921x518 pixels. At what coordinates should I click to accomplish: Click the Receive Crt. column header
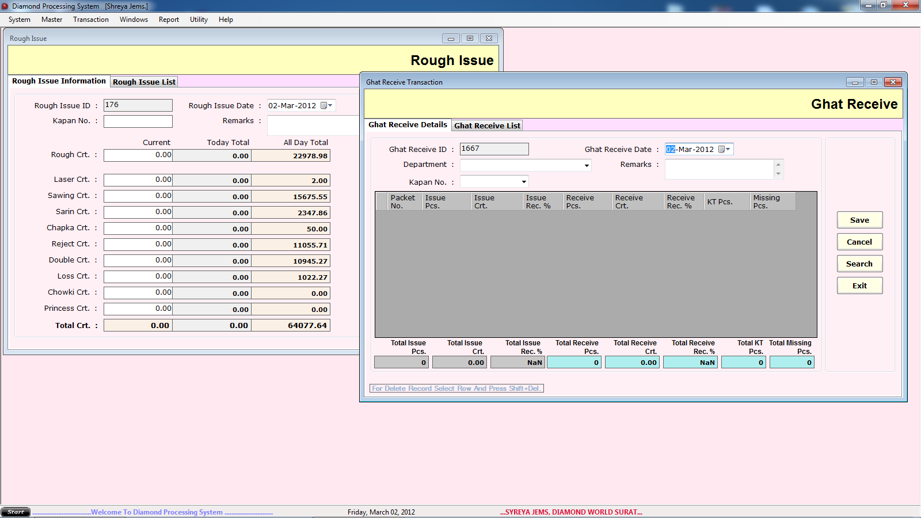tap(638, 201)
